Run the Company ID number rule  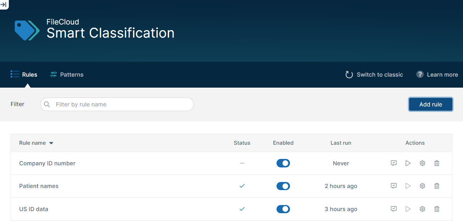pyautogui.click(x=408, y=163)
